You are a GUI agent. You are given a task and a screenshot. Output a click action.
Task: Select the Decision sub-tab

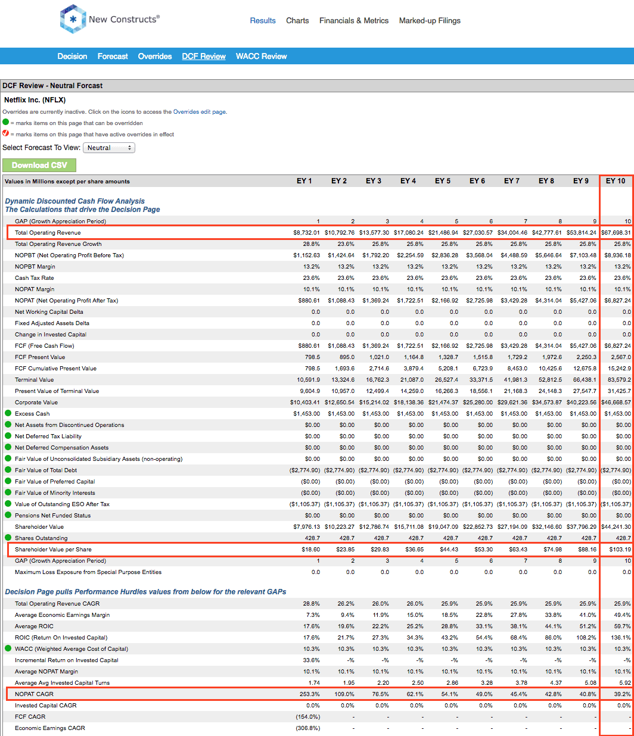(x=72, y=56)
